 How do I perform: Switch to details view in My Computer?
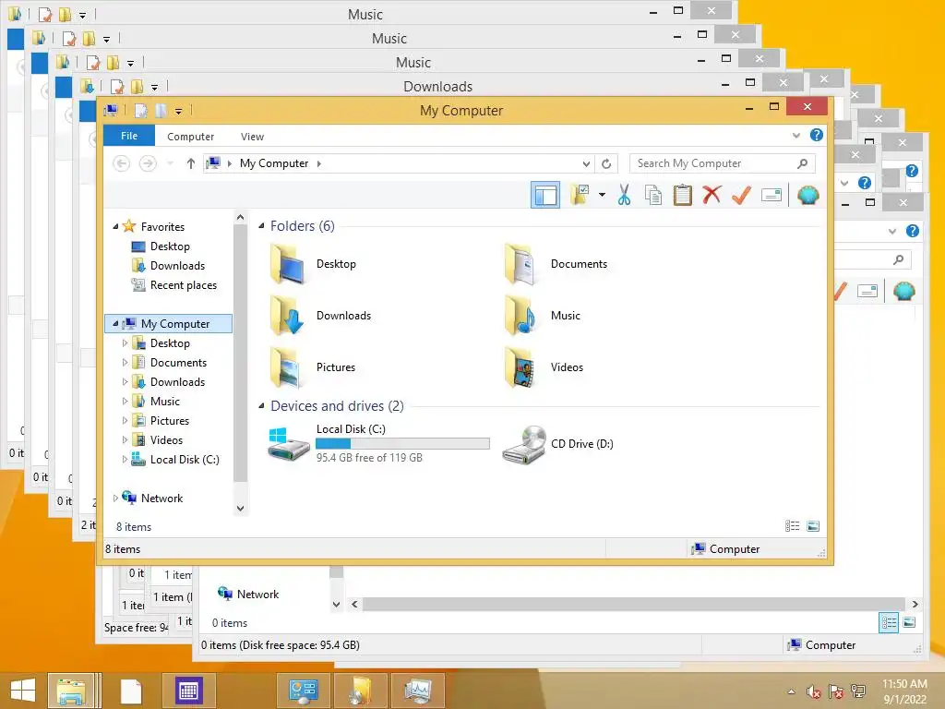click(x=792, y=526)
